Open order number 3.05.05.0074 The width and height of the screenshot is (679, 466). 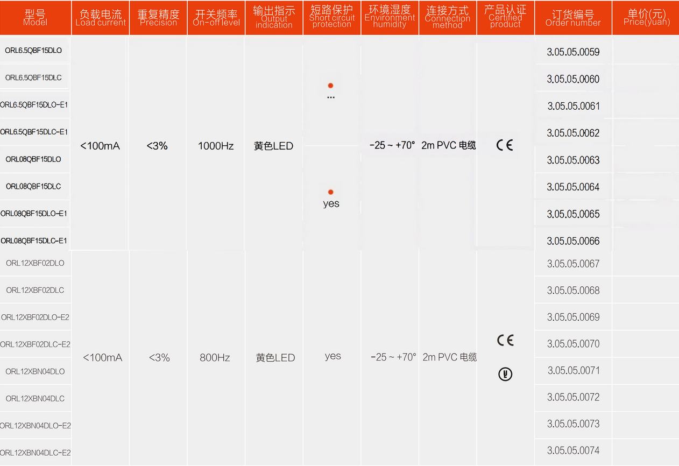coord(573,450)
